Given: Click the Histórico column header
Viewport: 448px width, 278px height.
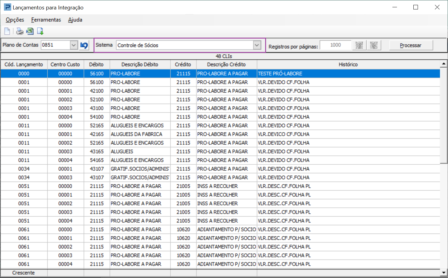Looking at the screenshot, I should pos(348,64).
